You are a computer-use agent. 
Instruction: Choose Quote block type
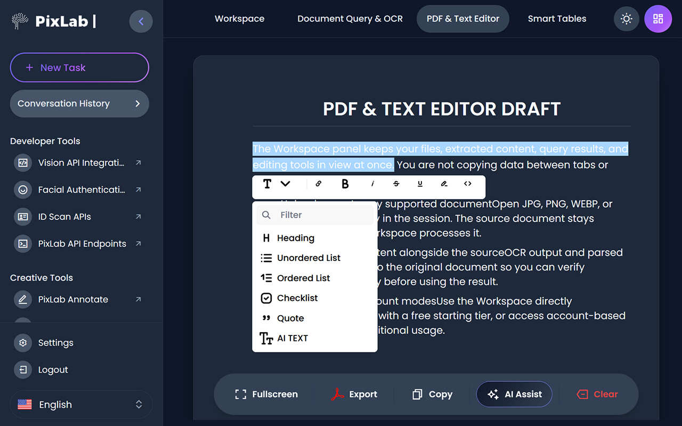[x=315, y=318]
